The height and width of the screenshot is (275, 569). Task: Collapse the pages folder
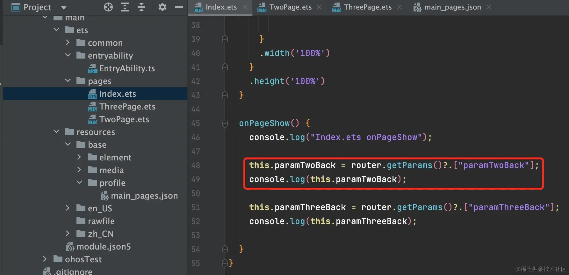[x=68, y=81]
